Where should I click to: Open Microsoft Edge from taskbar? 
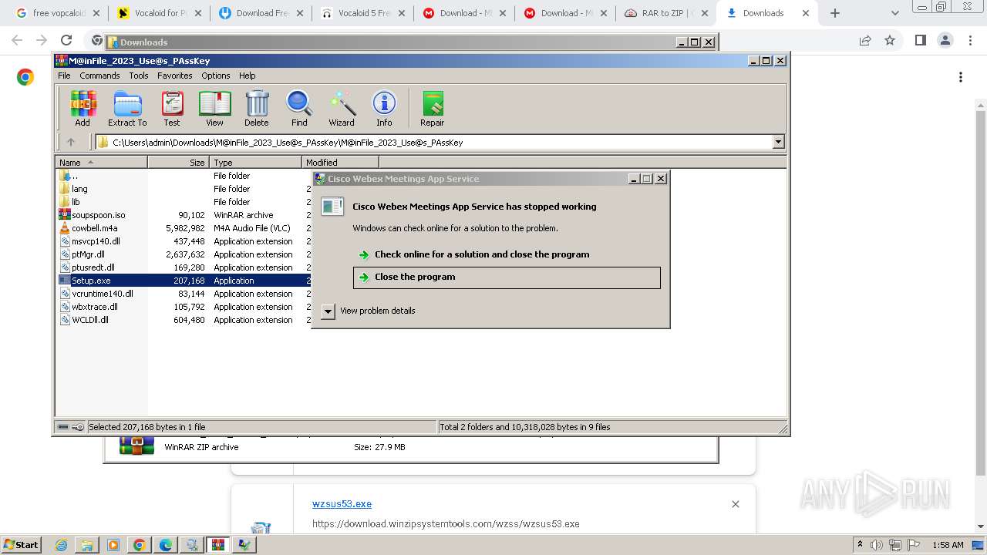pyautogui.click(x=165, y=545)
